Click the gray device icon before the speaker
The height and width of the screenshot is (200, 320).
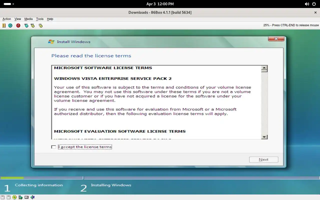pos(26,197)
